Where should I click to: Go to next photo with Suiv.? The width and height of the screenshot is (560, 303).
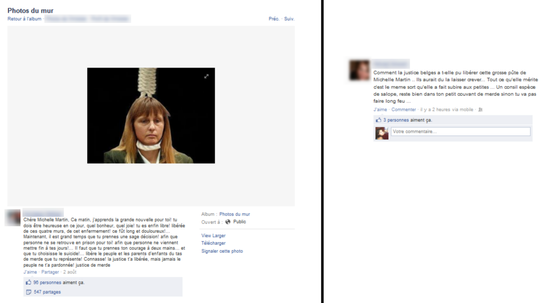coord(289,19)
